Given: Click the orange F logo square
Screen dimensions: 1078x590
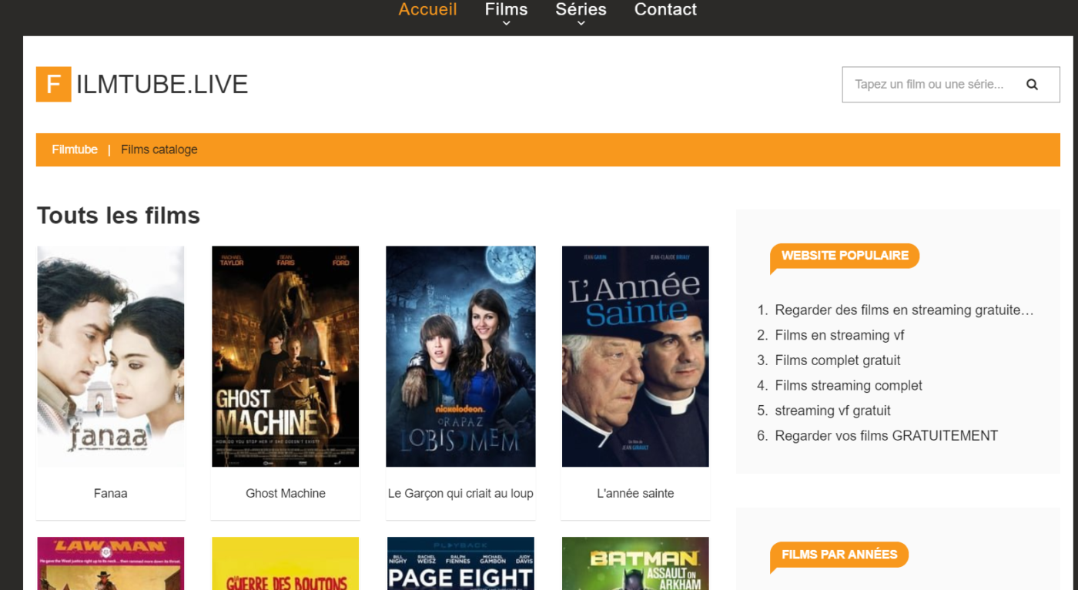Looking at the screenshot, I should [53, 84].
